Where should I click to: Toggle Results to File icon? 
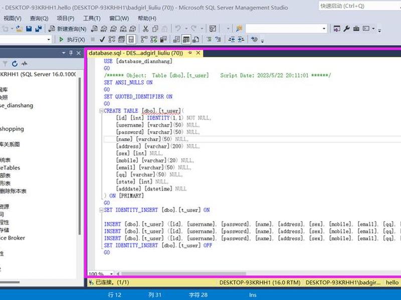click(x=196, y=39)
